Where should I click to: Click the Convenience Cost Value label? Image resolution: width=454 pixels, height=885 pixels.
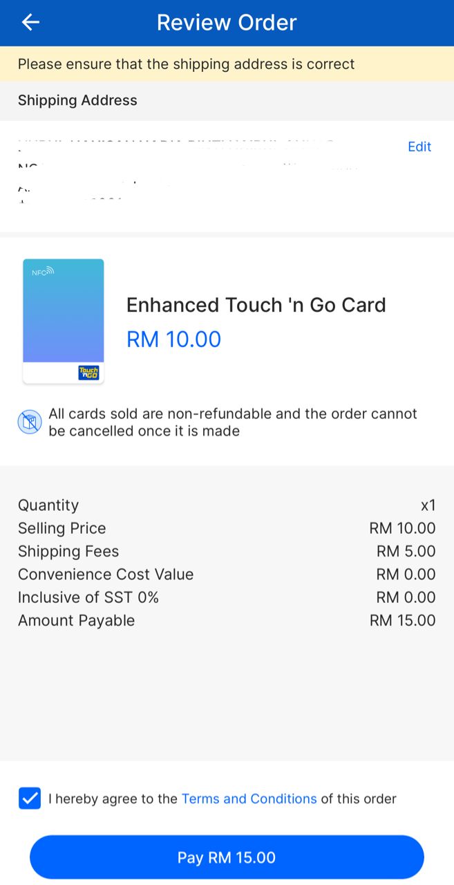point(106,575)
